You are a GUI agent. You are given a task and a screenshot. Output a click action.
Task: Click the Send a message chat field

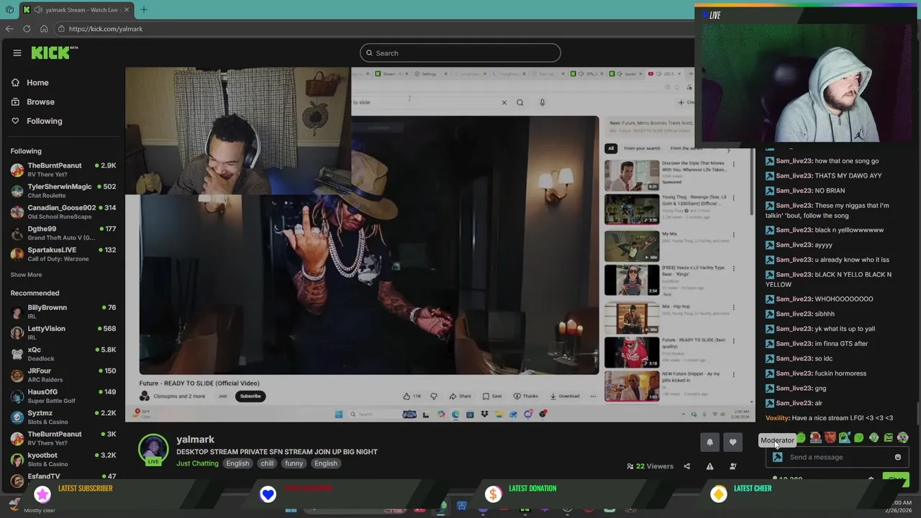[x=838, y=457]
